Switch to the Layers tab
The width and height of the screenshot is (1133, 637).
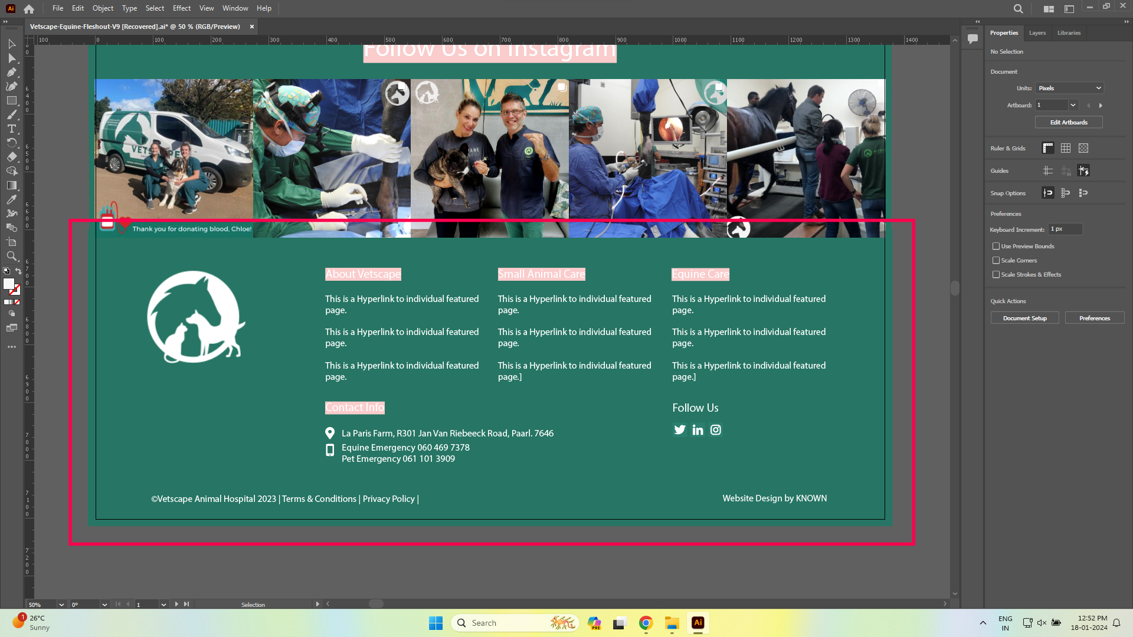[1037, 33]
